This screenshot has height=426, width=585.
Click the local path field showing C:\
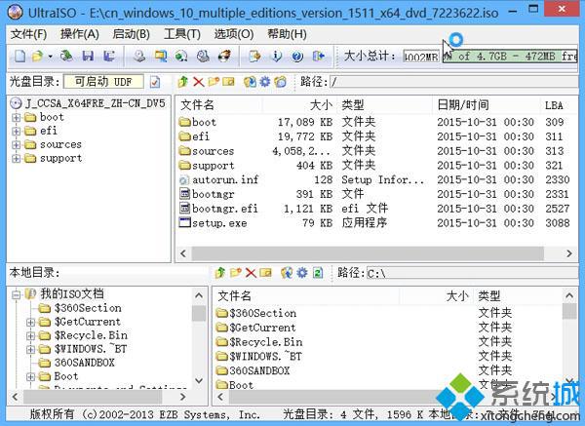tap(472, 273)
